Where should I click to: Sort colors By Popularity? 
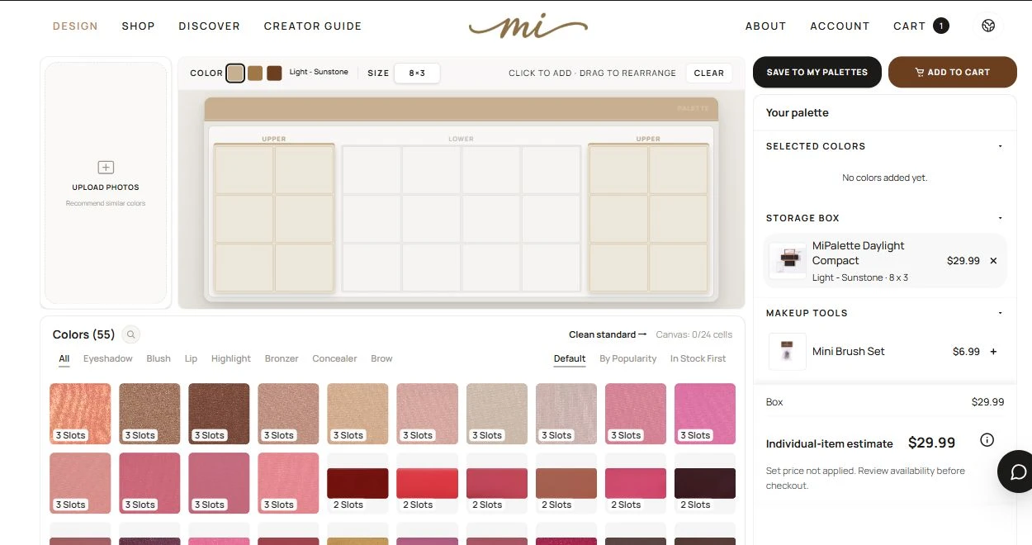click(628, 359)
